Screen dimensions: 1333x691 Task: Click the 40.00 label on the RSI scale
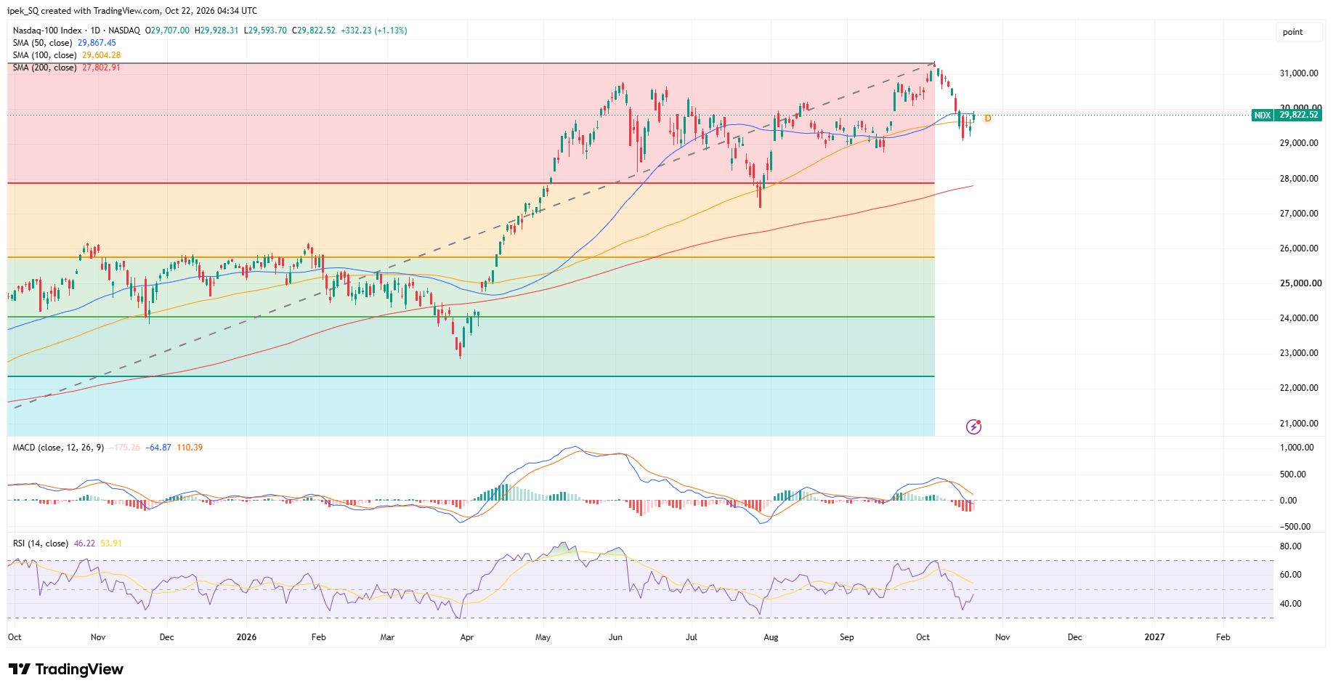(x=1291, y=604)
